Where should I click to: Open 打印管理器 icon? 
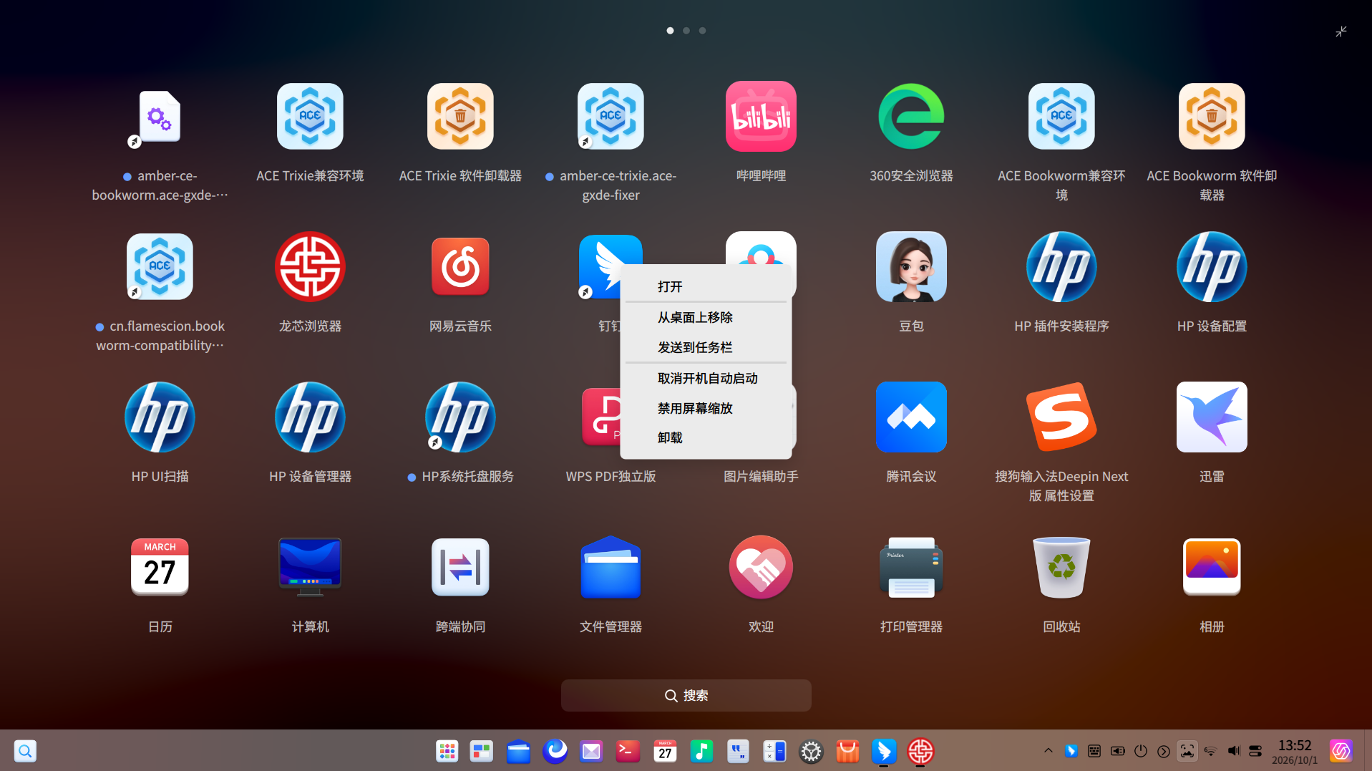point(911,567)
